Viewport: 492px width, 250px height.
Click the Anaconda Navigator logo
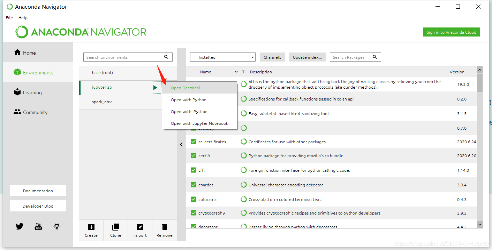point(81,32)
